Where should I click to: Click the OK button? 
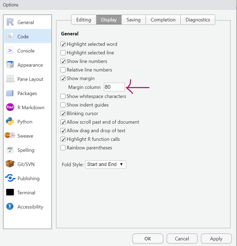click(148, 239)
